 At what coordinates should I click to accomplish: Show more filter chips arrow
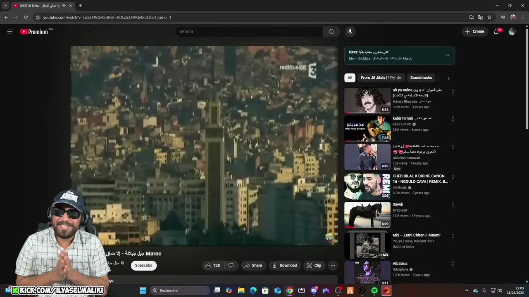(448, 78)
